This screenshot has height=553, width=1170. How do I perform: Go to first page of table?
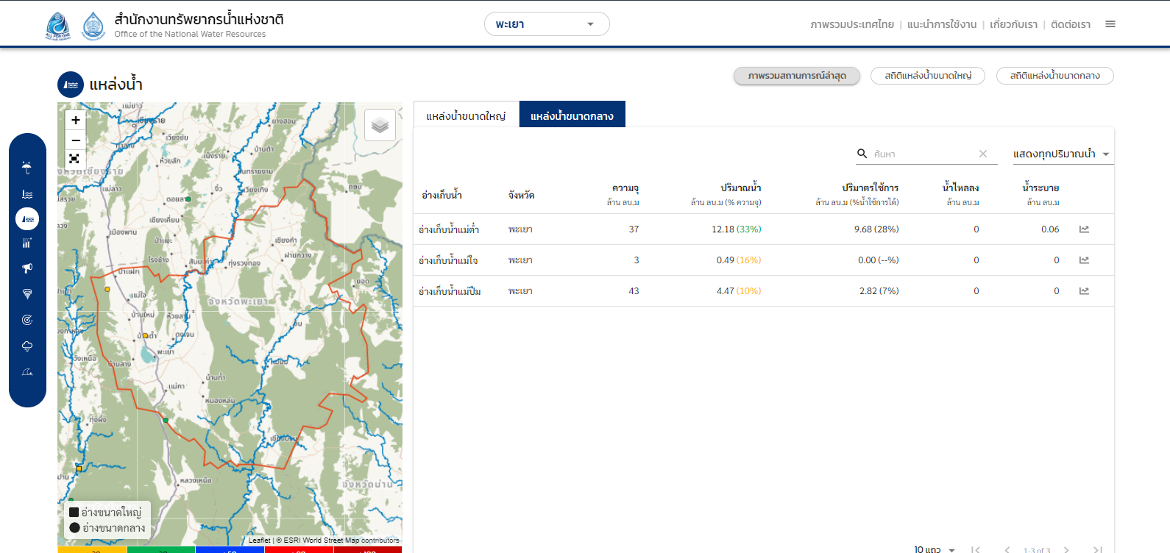coord(976,549)
